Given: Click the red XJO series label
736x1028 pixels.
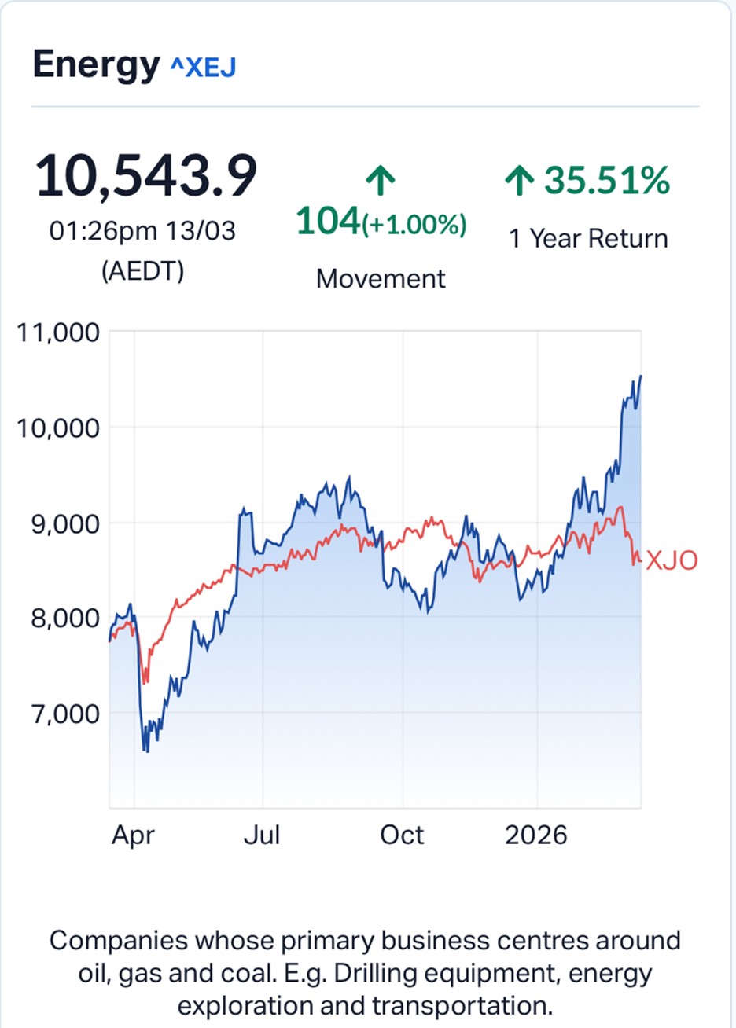Looking at the screenshot, I should [672, 560].
